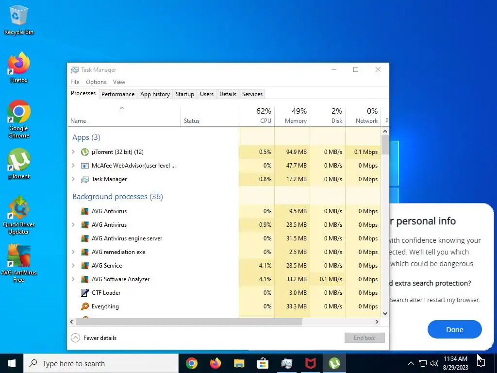497x373 pixels.
Task: Expand the Task Manager process row
Action: tap(73, 179)
